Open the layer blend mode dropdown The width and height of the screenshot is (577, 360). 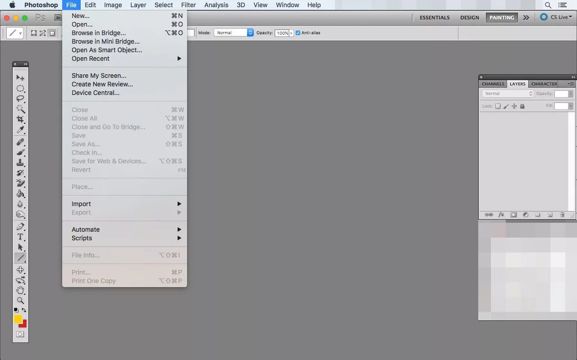(x=508, y=94)
